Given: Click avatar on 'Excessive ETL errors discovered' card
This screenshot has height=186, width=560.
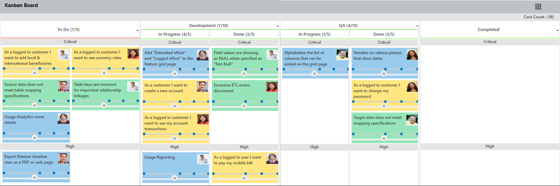Looking at the screenshot, I should coord(272,87).
